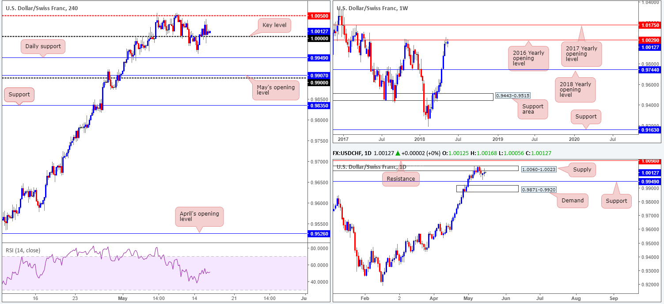Click the '2018 Yearly opening level' callout

(x=576, y=90)
